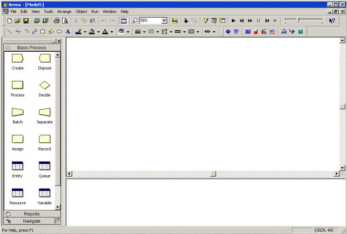The image size is (347, 234).
Task: Open the Window Background Color dropdown arrow
Action: [x=128, y=32]
